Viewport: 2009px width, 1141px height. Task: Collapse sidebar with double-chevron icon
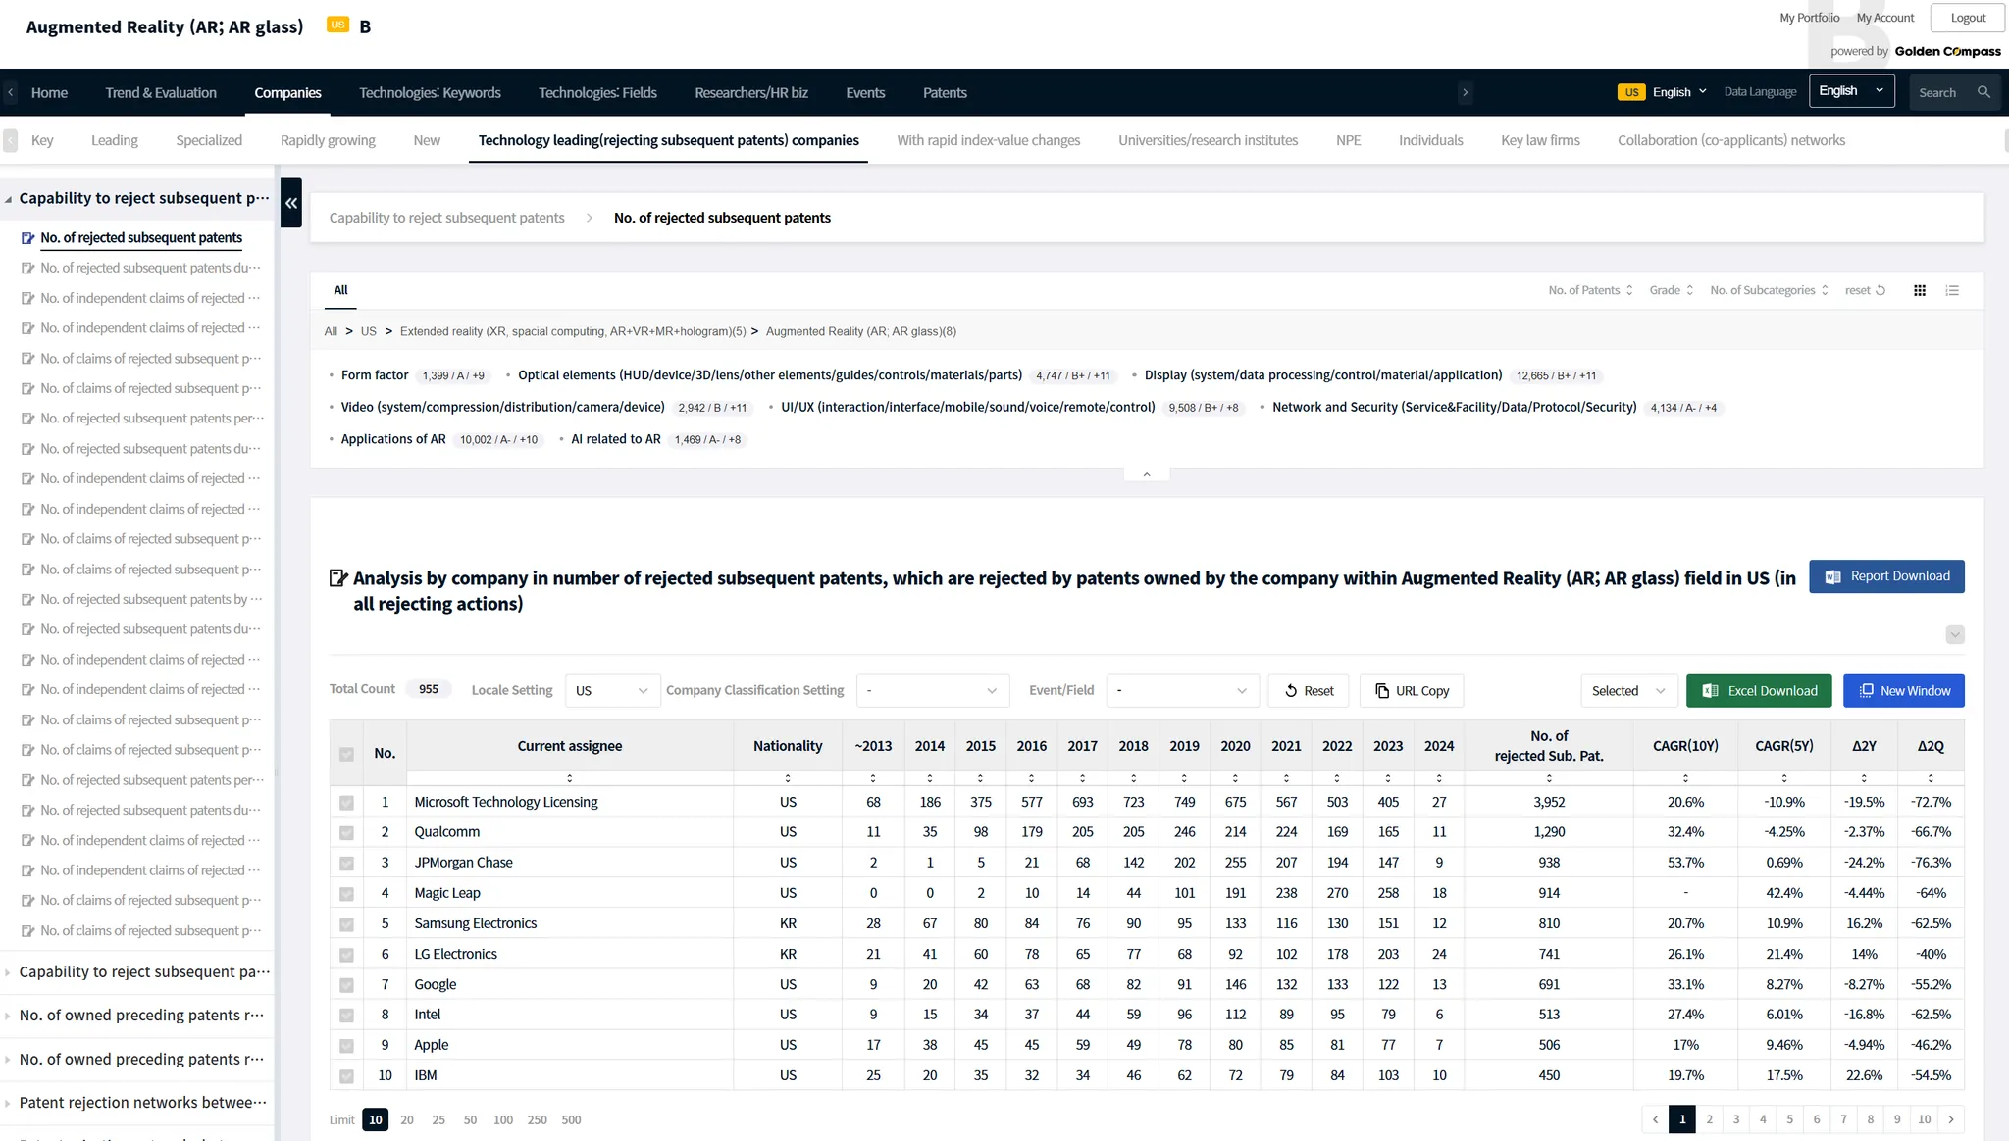click(x=291, y=203)
